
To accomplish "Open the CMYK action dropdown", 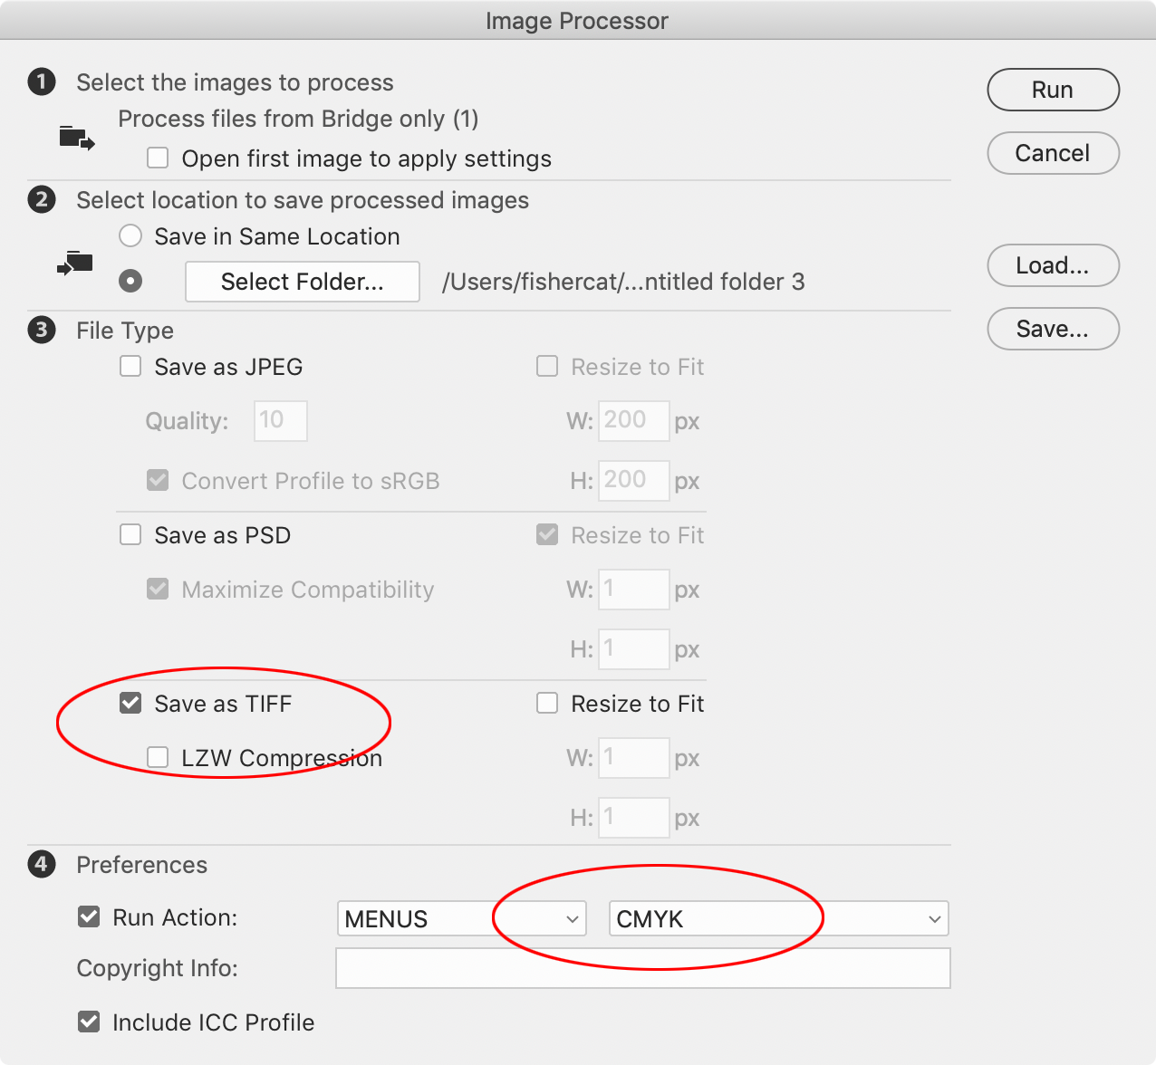I will tap(778, 918).
